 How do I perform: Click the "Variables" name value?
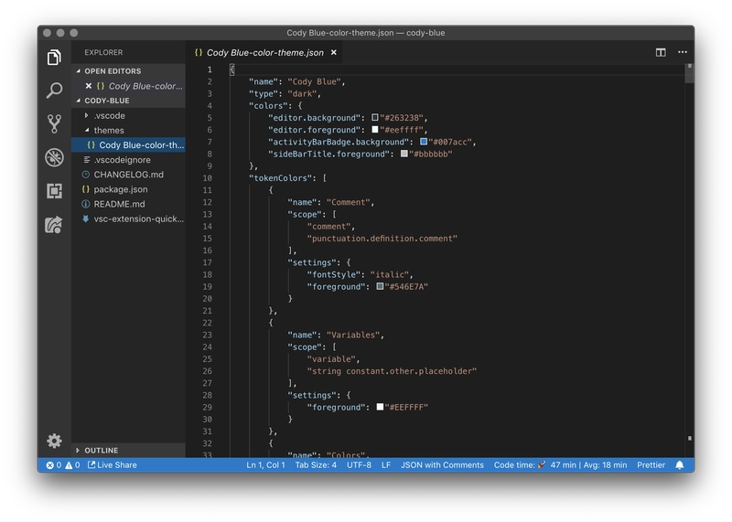[x=353, y=335]
